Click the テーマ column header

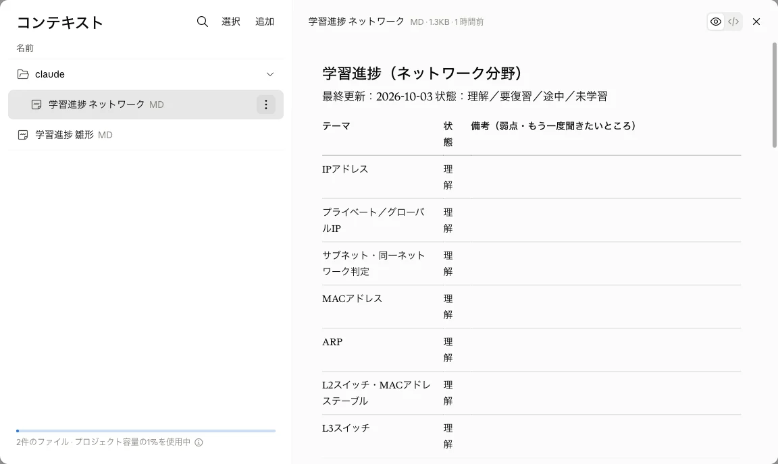[336, 126]
